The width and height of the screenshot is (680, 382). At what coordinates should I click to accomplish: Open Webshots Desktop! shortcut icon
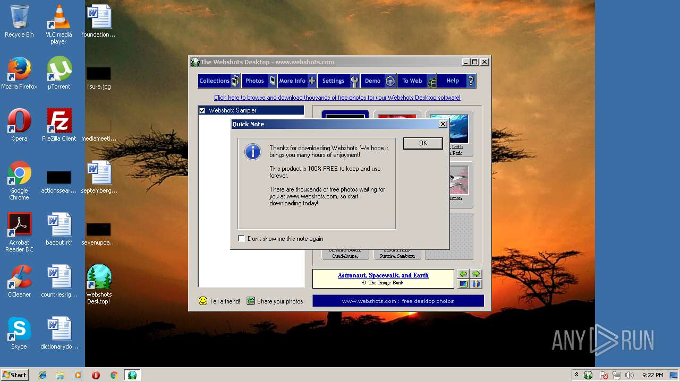tap(99, 284)
